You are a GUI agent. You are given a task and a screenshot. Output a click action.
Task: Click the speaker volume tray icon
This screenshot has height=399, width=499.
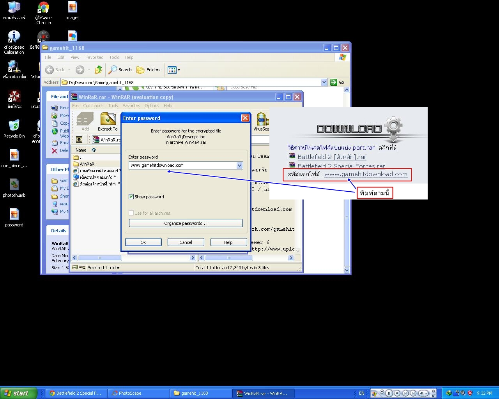[463, 393]
